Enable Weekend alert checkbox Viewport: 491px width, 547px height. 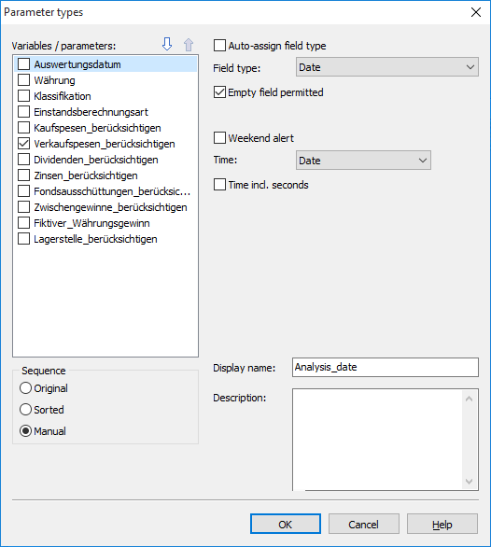(219, 138)
